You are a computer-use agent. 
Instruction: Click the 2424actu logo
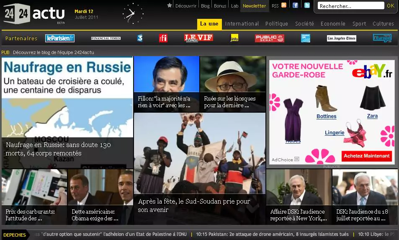pyautogui.click(x=34, y=14)
